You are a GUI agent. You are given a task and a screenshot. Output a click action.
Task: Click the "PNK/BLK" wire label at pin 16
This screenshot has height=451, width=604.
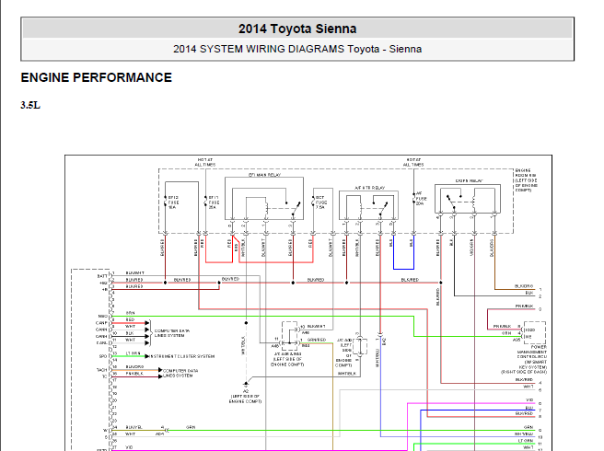pos(134,374)
